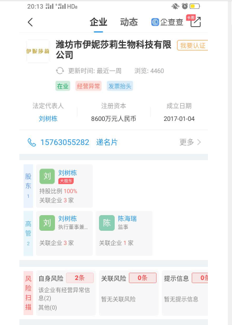Open the 伊妮莎莉 company logo thumbnail
232x325 pixels.
[38, 51]
